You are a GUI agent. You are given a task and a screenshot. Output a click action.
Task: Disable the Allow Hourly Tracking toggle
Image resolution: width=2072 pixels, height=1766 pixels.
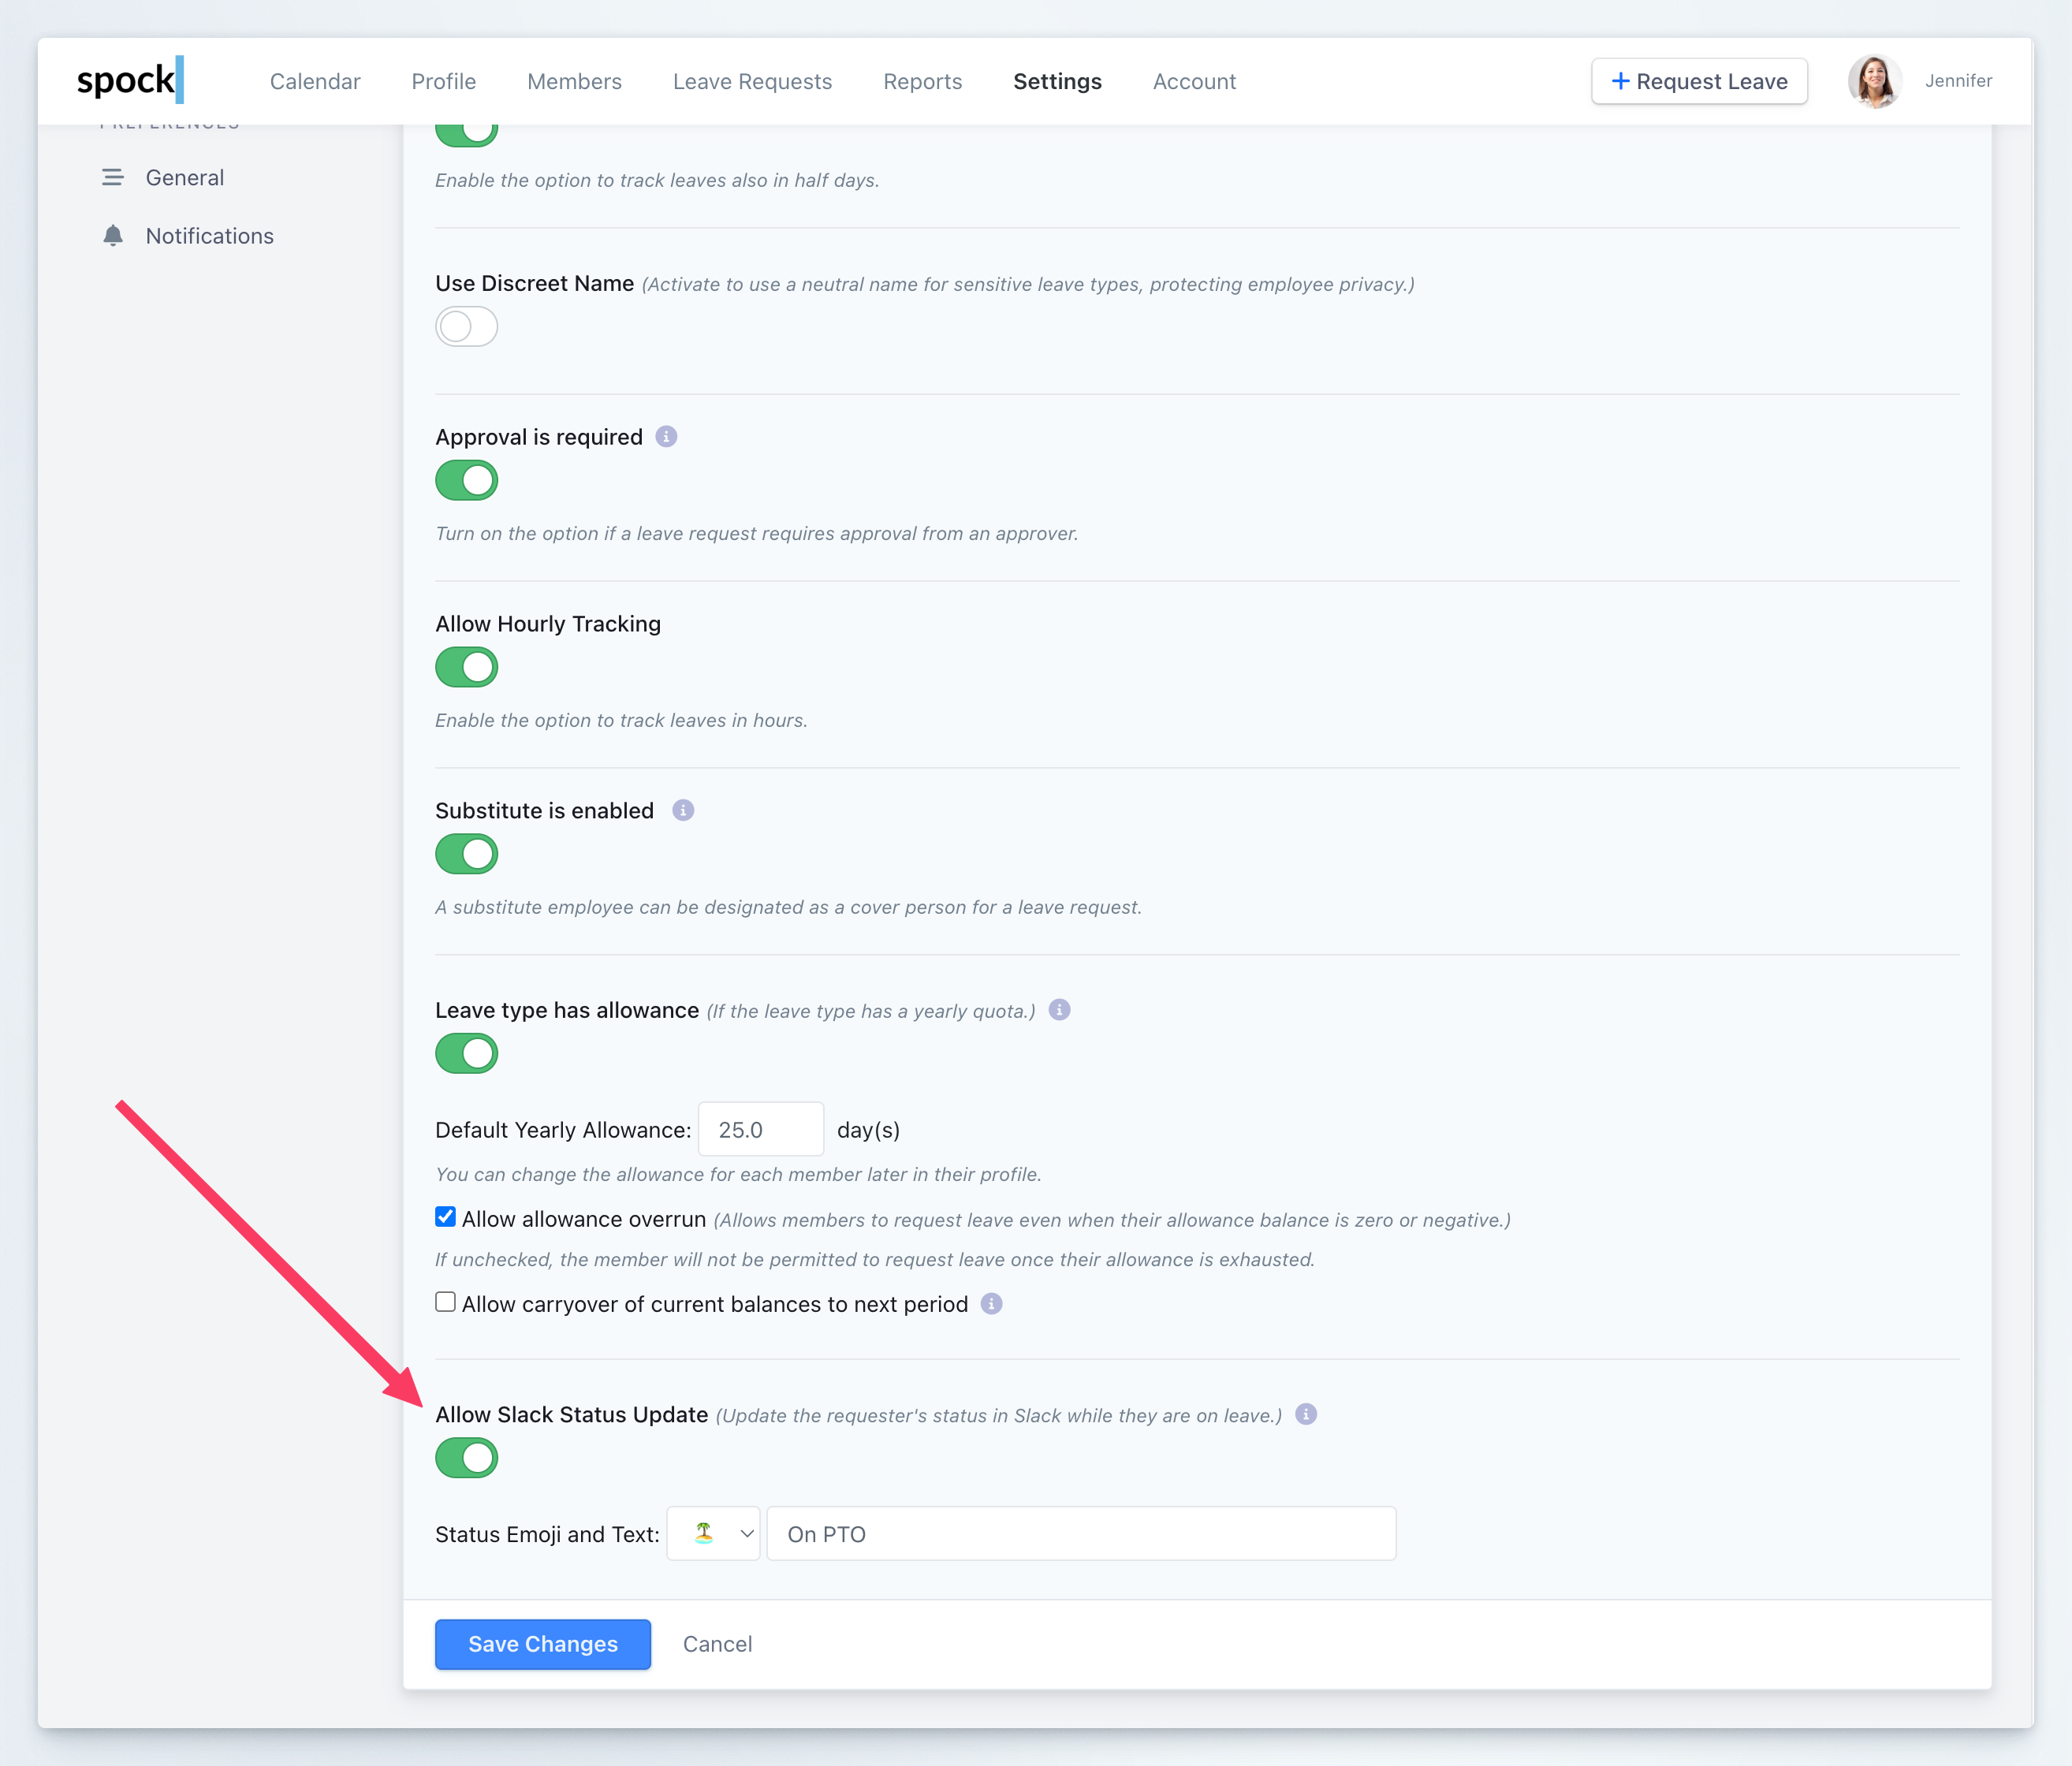466,667
